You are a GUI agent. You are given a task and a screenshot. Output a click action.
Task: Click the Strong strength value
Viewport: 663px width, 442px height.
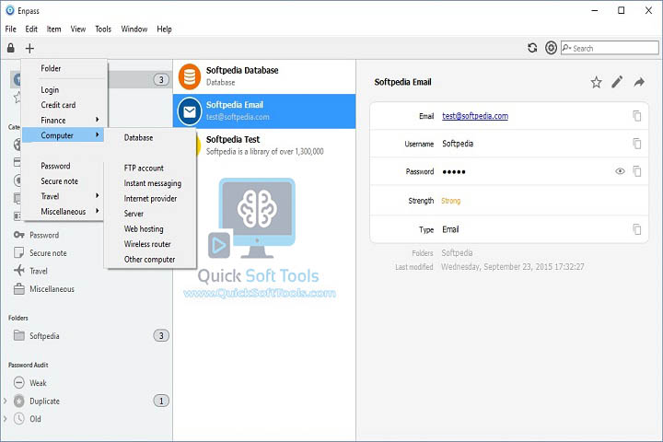(450, 201)
